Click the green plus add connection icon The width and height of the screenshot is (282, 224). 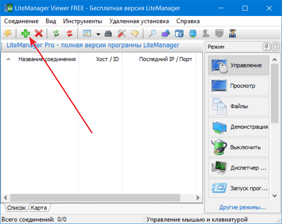(x=26, y=34)
